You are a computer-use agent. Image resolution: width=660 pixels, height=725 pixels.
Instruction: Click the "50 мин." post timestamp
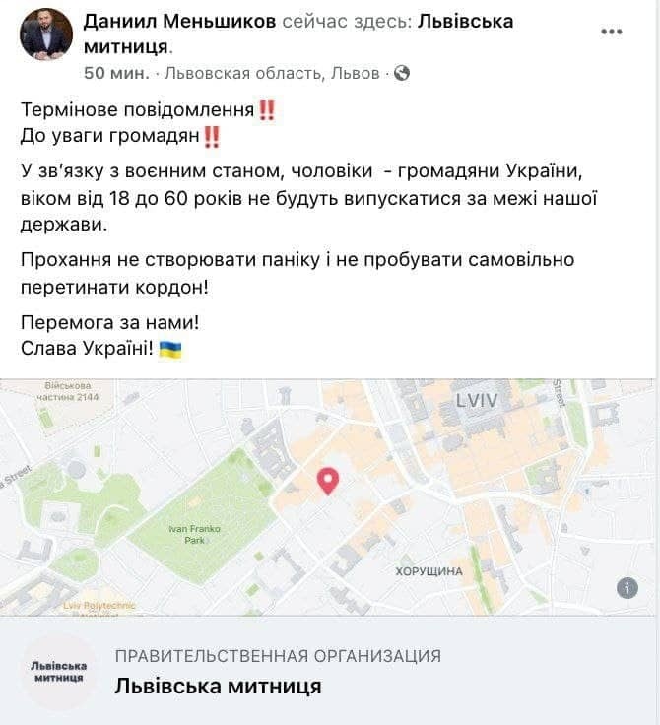click(115, 73)
